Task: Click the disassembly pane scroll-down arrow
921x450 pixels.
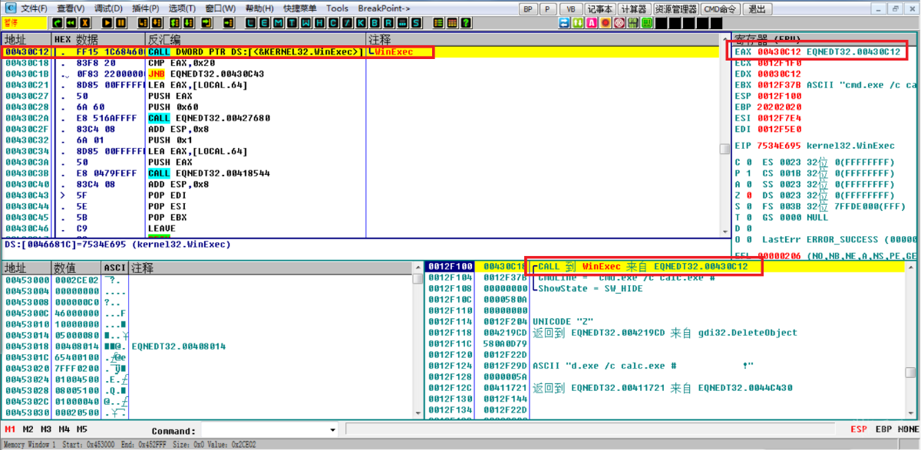Action: tap(725, 230)
